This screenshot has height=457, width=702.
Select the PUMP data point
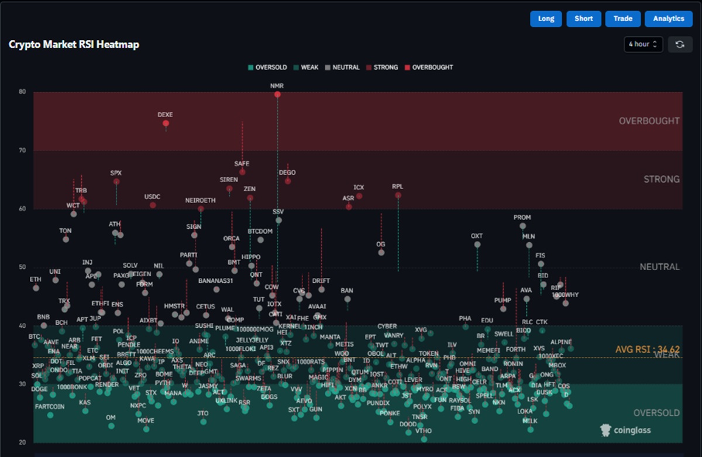(503, 308)
